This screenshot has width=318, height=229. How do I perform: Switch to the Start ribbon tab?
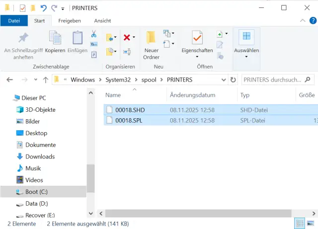pyautogui.click(x=39, y=21)
